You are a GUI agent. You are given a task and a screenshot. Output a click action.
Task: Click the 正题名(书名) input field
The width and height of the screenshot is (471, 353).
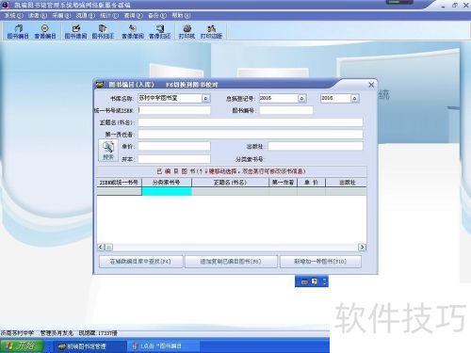click(251, 122)
